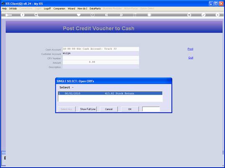Click the square stop icon in toolbar

[149, 15]
